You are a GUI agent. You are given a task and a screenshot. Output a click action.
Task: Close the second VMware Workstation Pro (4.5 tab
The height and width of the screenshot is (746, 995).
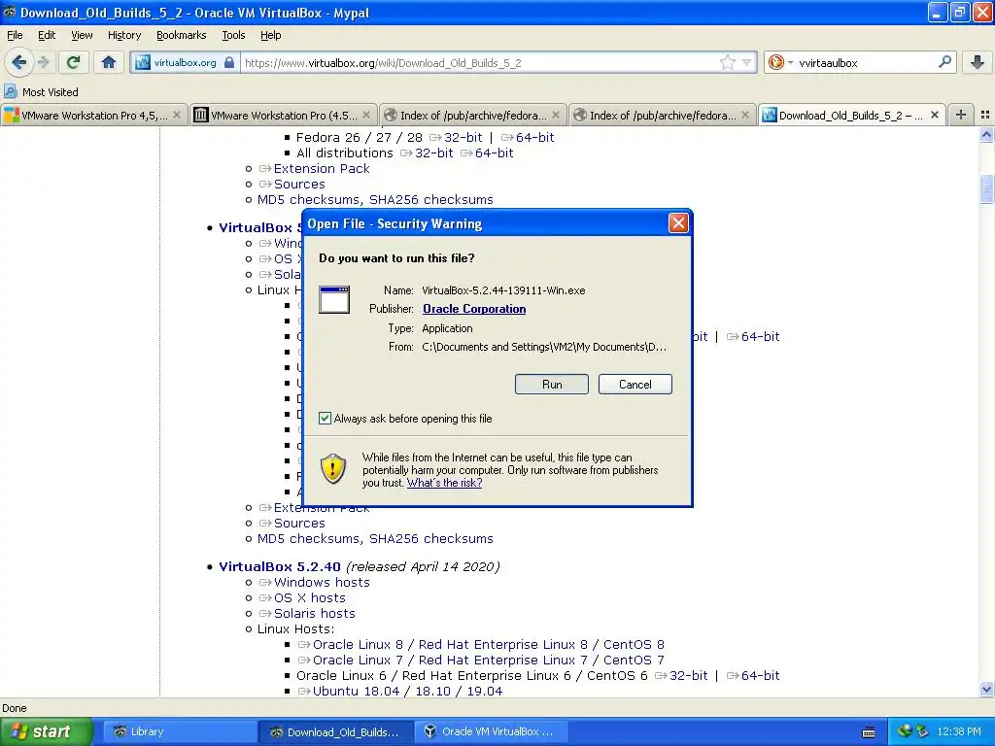pyautogui.click(x=366, y=115)
